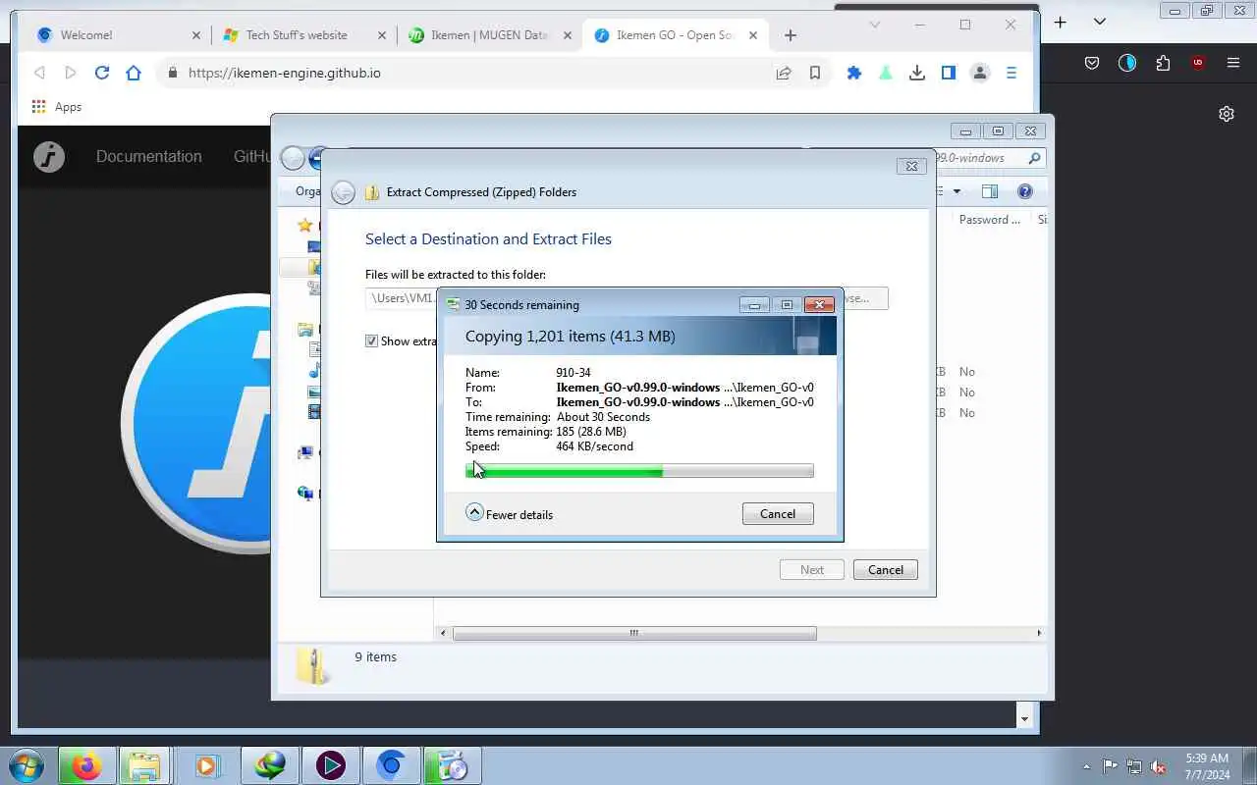This screenshot has height=785, width=1257.
Task: Open Documentation link on Ikemen site
Action: coord(148,156)
